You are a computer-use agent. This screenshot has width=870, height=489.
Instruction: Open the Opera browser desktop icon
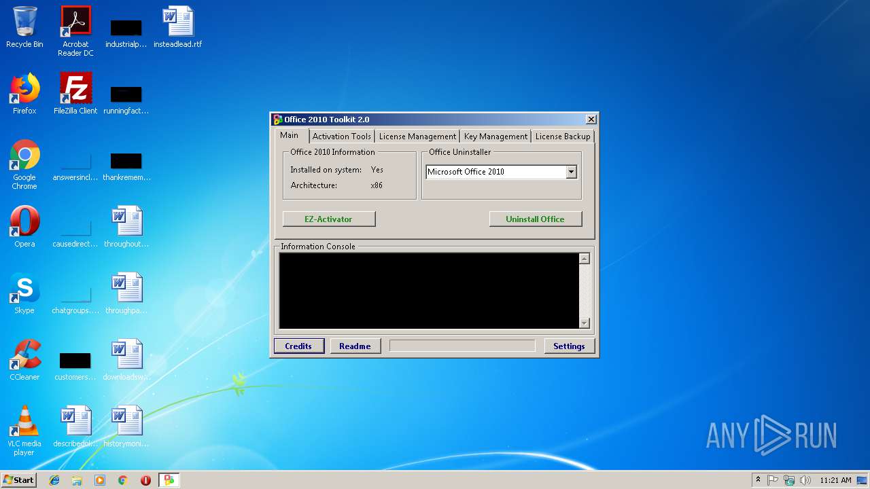(x=24, y=227)
